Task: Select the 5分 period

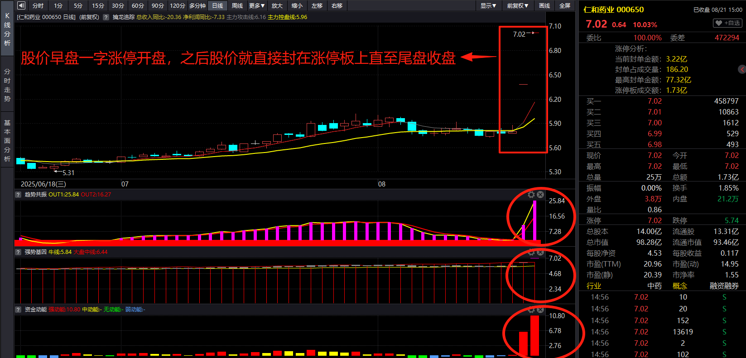Action: click(x=78, y=5)
